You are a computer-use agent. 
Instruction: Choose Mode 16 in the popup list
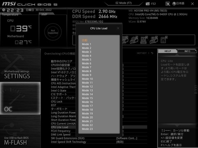pos(87,102)
